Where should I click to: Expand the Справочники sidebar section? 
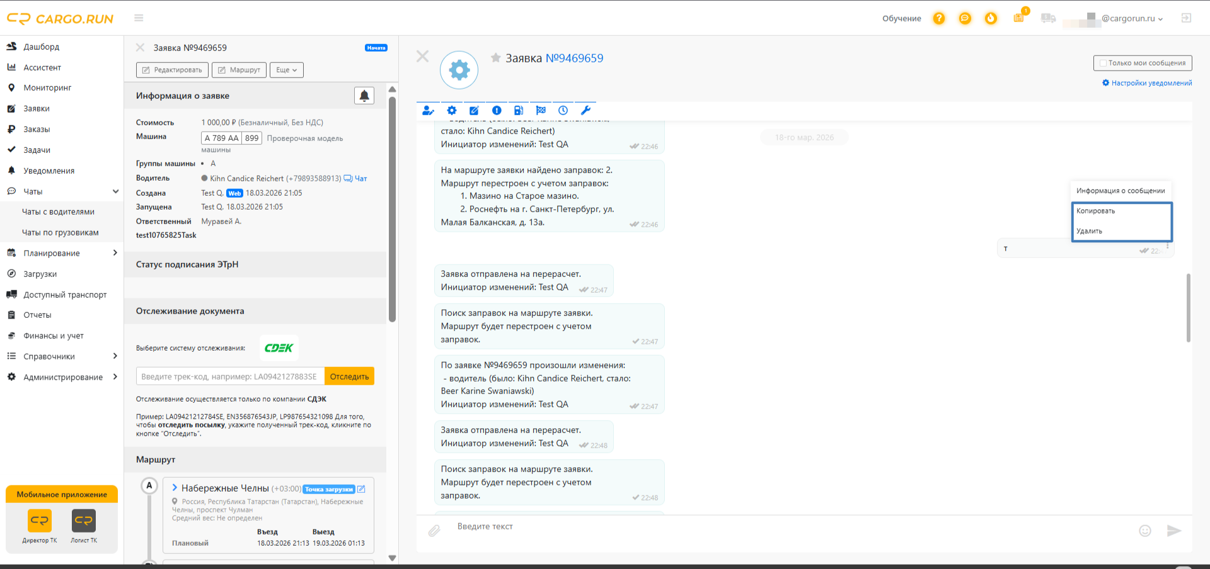coord(115,356)
